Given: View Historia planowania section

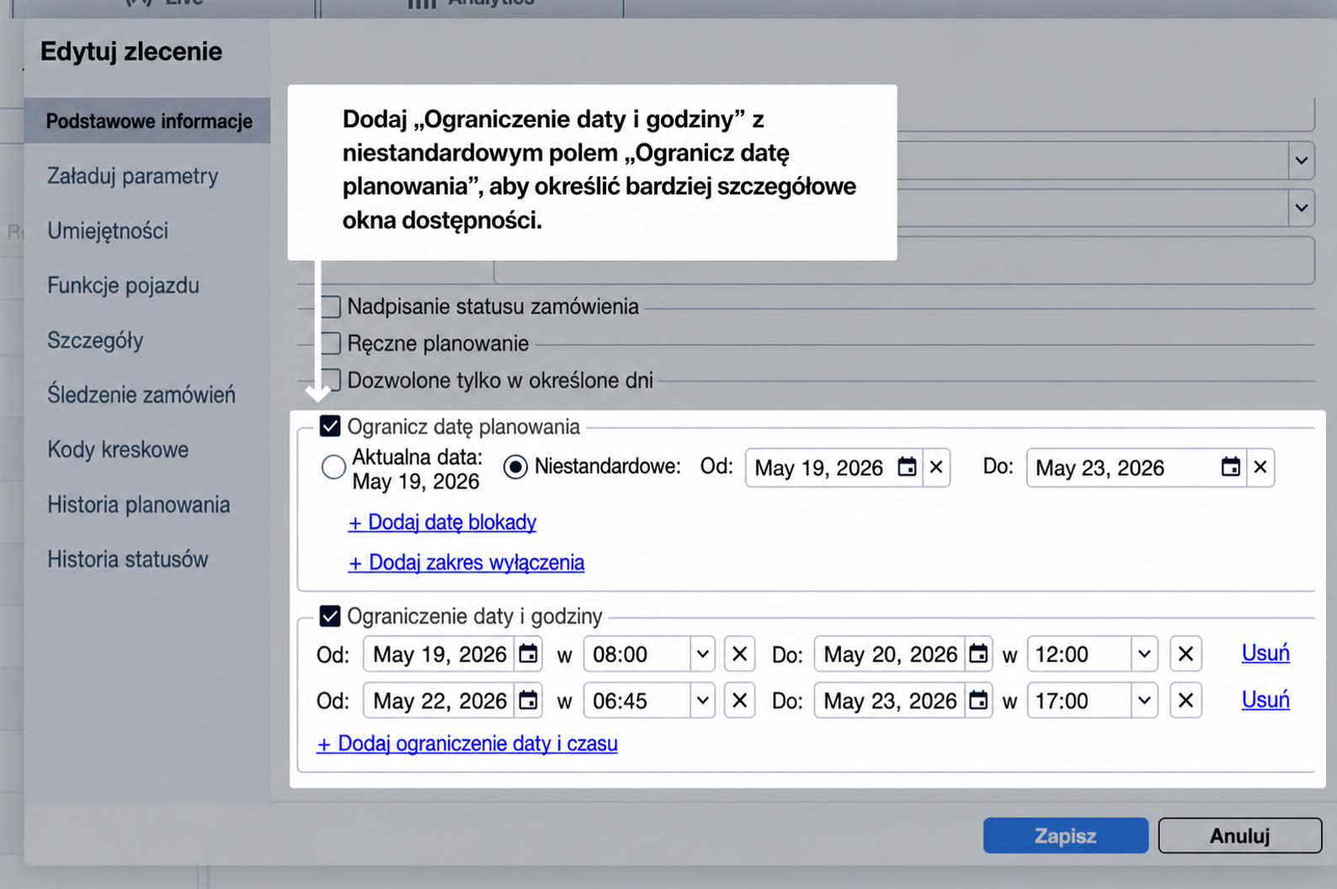Looking at the screenshot, I should coord(138,504).
